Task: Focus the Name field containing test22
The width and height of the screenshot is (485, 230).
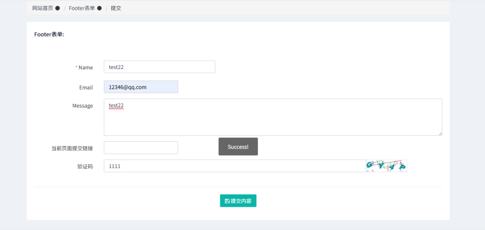Action: [x=159, y=67]
